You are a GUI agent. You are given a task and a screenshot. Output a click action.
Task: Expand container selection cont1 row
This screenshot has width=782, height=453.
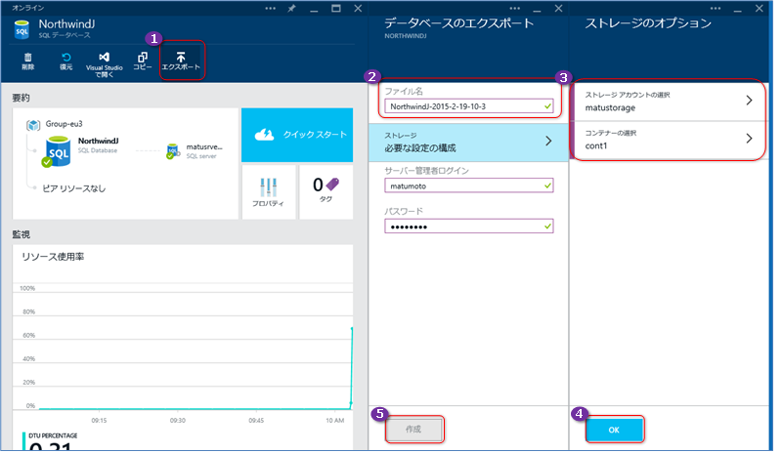pyautogui.click(x=669, y=140)
